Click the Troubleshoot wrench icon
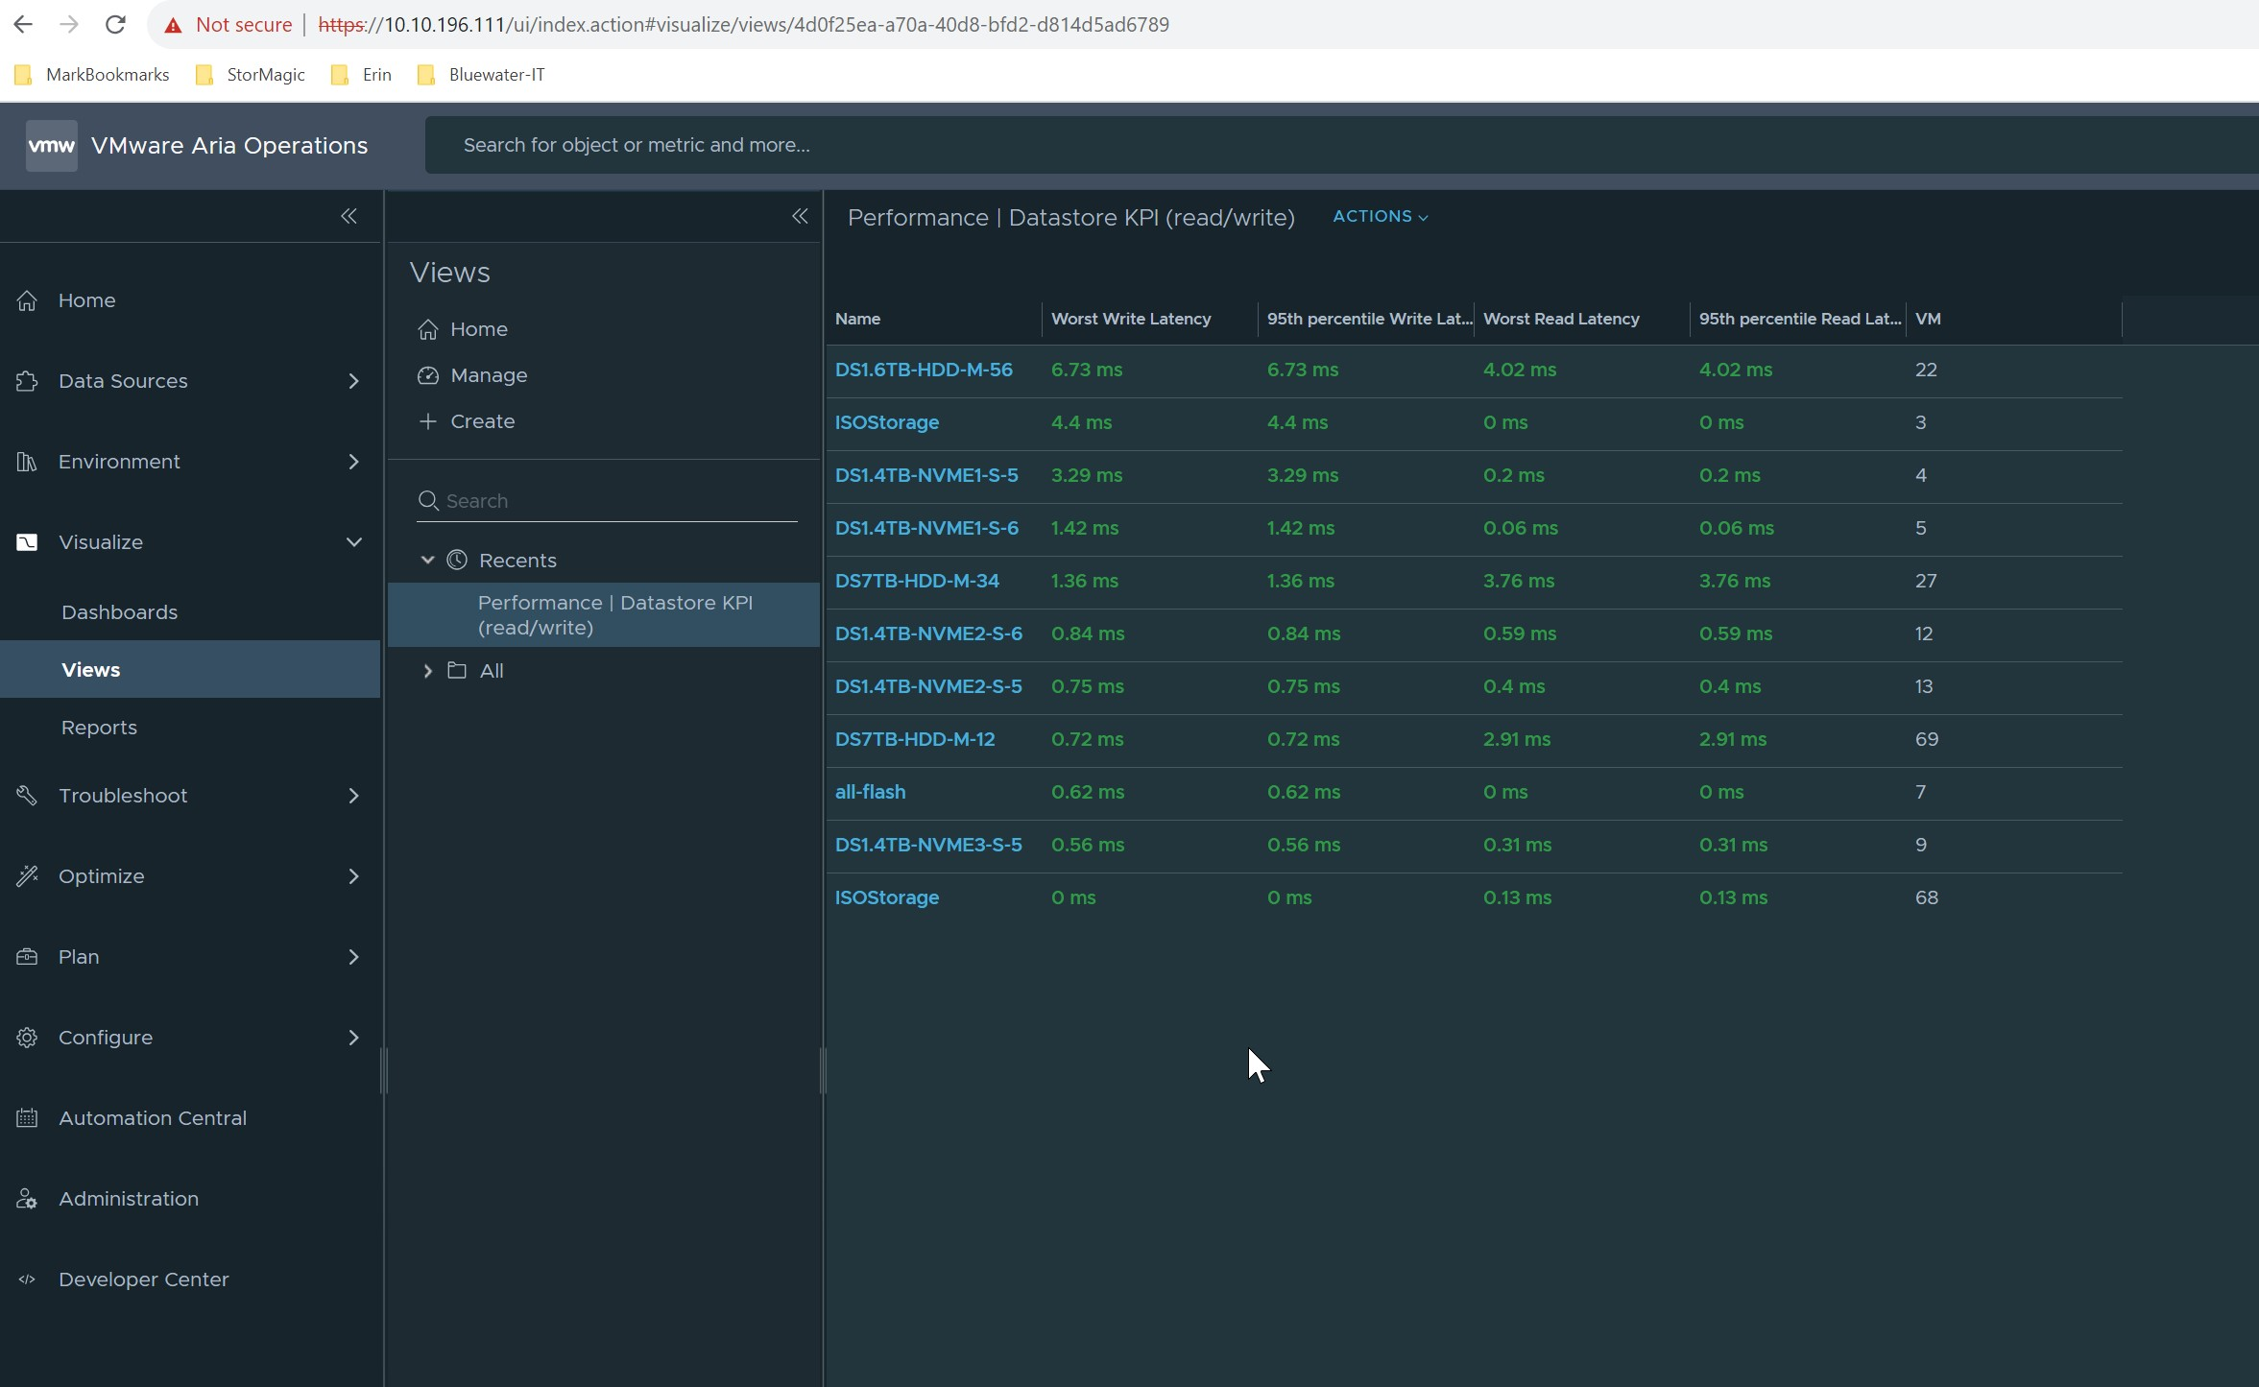Viewport: 2259px width, 1387px height. 27,796
